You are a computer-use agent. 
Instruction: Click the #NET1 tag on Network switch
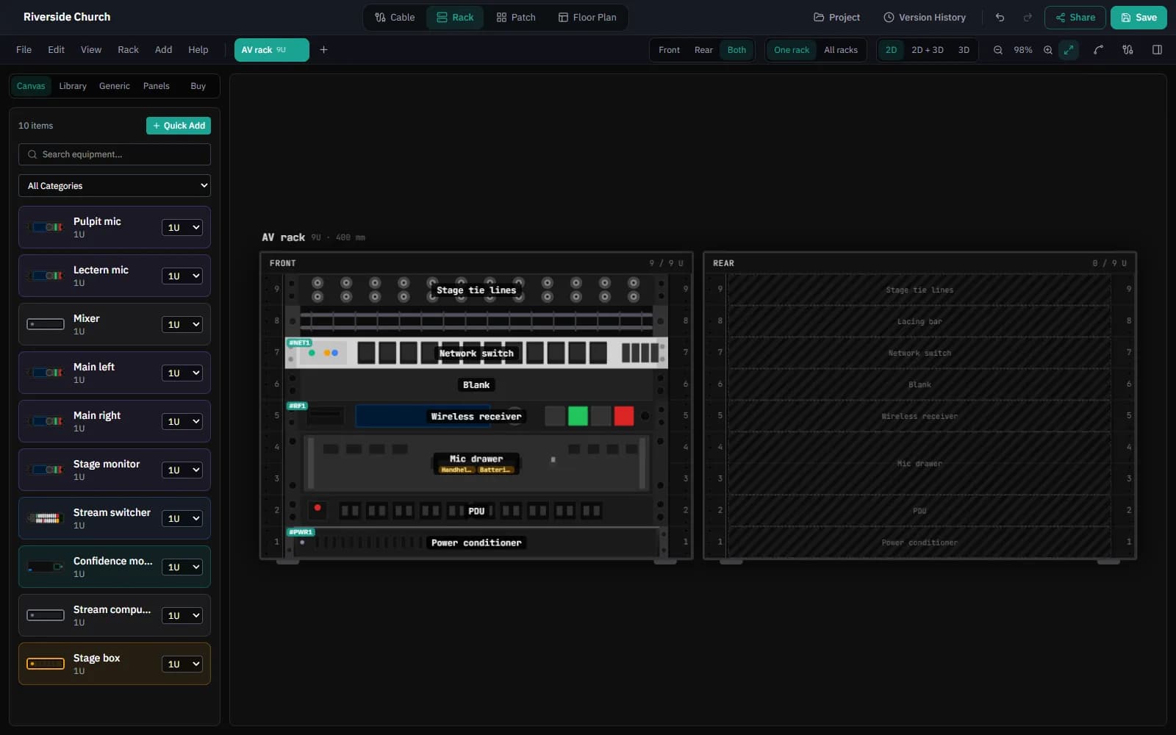coord(299,343)
